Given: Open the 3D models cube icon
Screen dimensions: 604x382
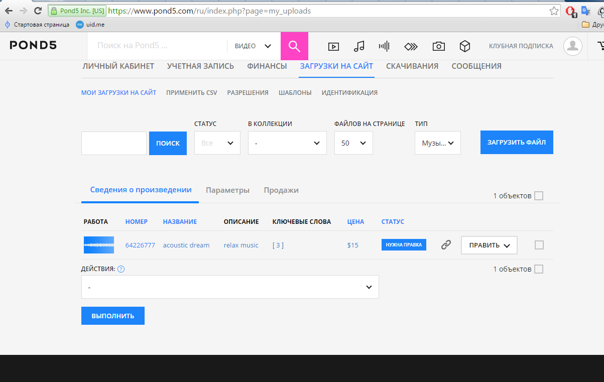Looking at the screenshot, I should point(465,46).
